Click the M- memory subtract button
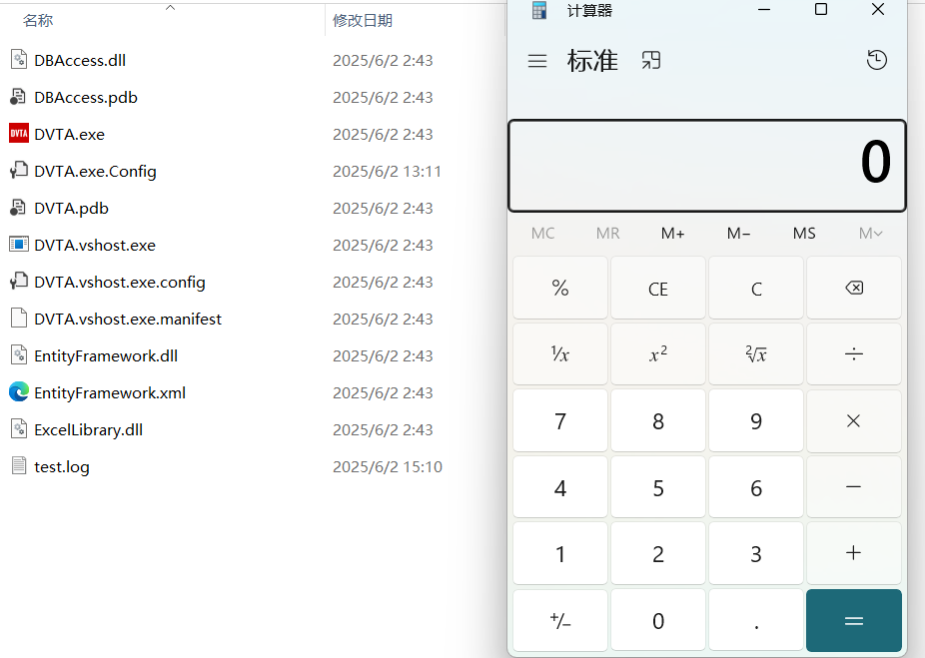Image resolution: width=925 pixels, height=658 pixels. point(738,234)
